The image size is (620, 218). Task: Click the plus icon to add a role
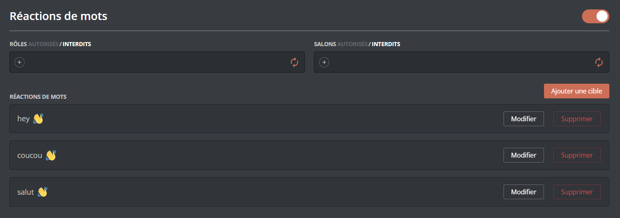click(x=20, y=62)
